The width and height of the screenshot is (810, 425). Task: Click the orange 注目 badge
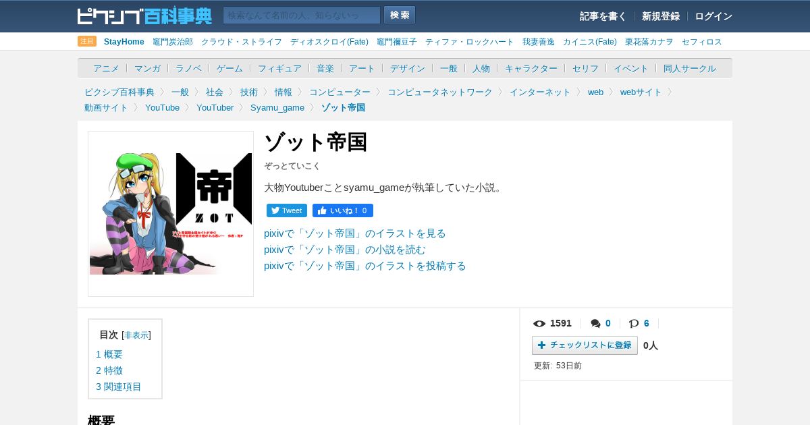pos(87,41)
